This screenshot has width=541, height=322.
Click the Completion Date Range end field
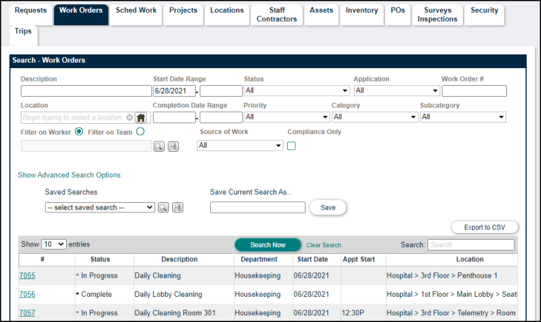(220, 117)
